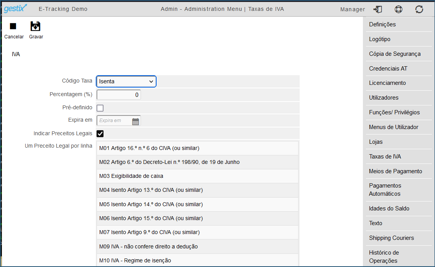The image size is (435, 267).
Task: Open Definições in the admin menu
Action: [399, 24]
